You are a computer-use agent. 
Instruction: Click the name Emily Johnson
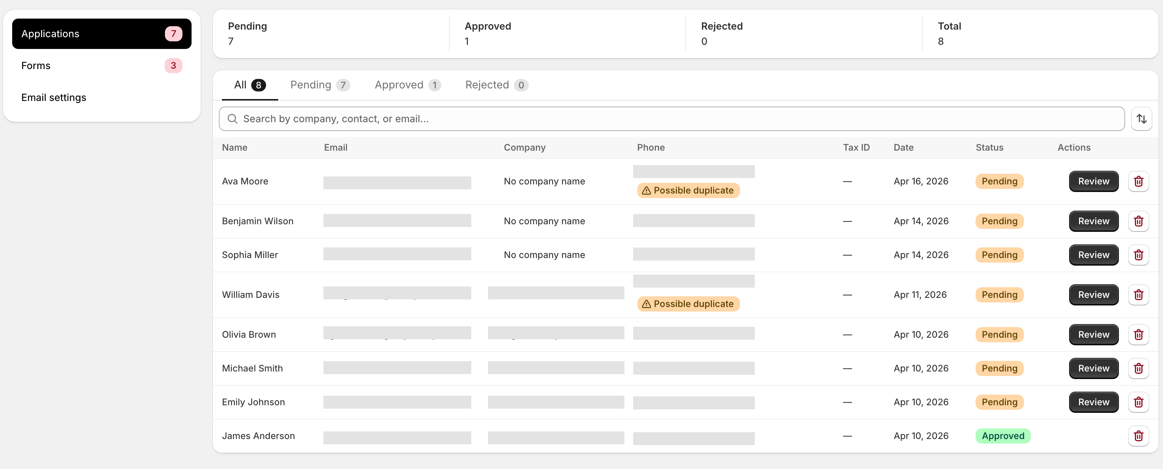point(253,402)
